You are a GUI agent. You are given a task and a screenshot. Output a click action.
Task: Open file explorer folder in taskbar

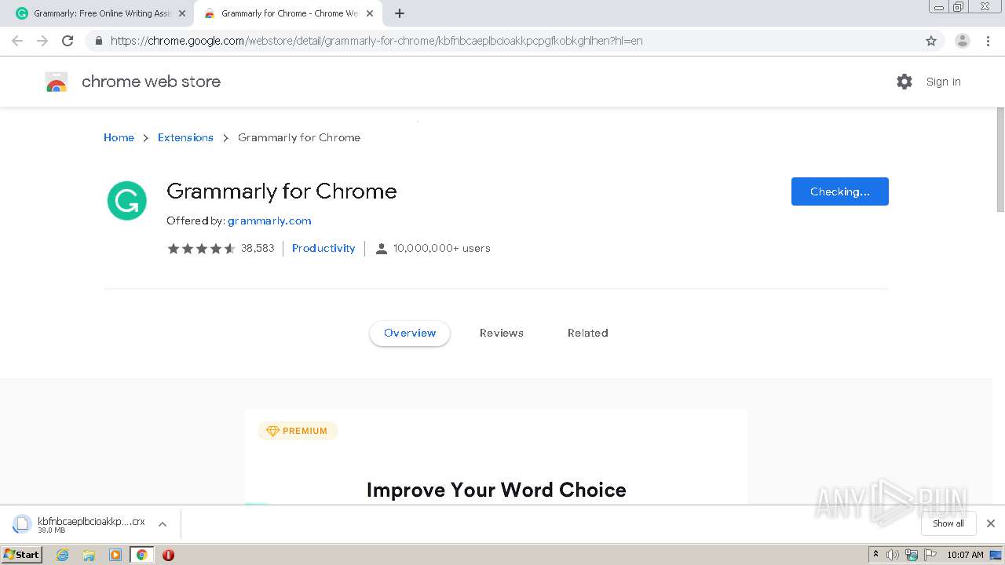pos(89,555)
